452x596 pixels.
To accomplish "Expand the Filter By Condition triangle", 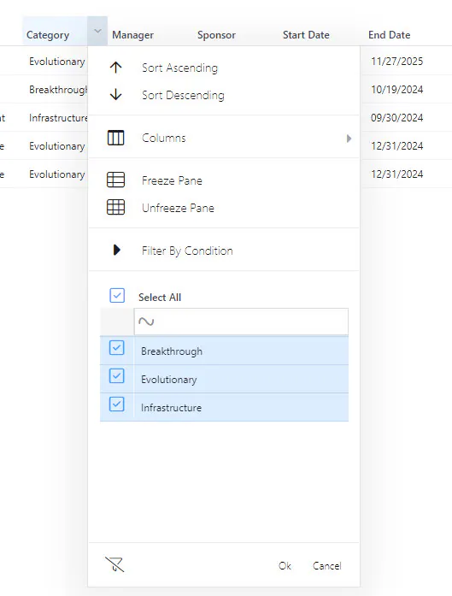I will (117, 250).
